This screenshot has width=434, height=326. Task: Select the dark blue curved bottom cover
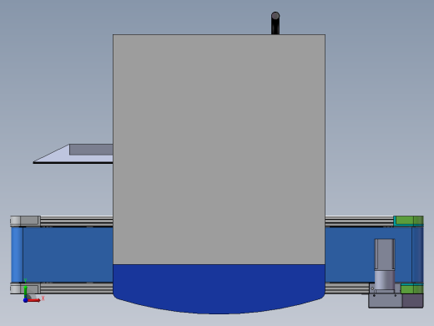(219, 288)
